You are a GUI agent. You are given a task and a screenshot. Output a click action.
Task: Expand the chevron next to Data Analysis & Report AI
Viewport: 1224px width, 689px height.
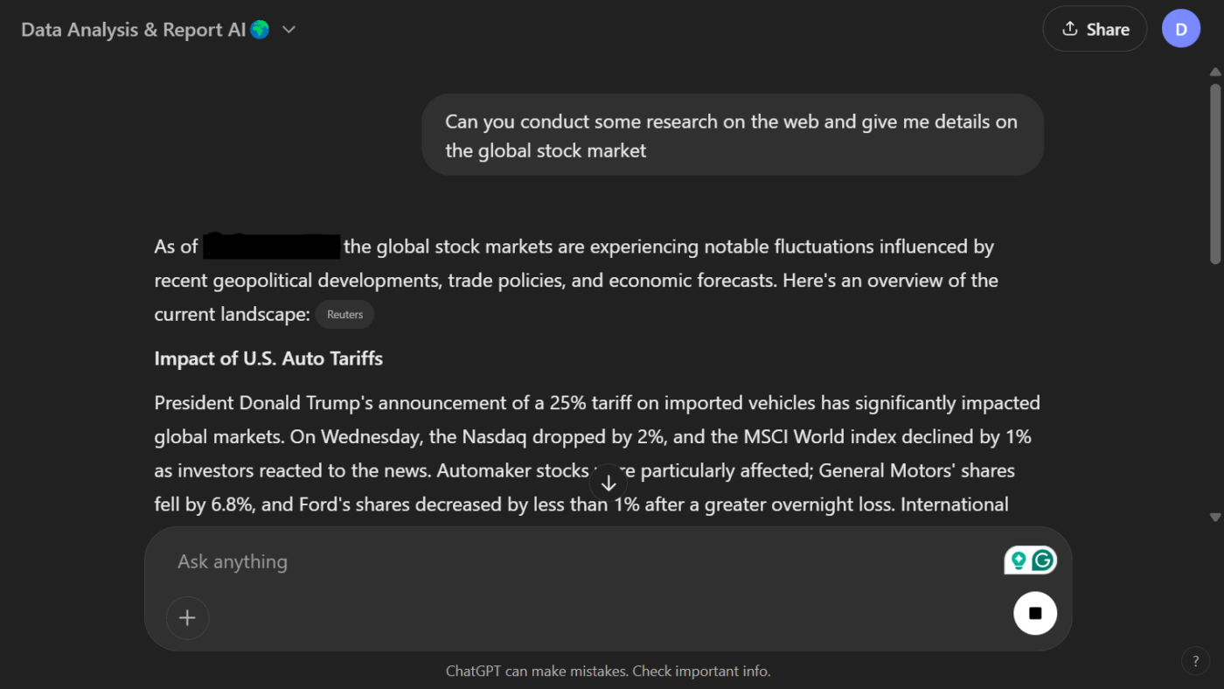(289, 30)
